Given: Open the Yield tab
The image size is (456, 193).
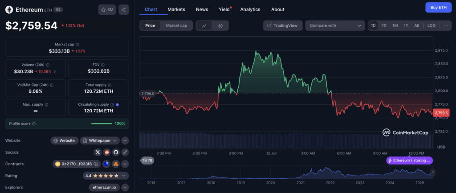Looking at the screenshot, I should (x=224, y=9).
